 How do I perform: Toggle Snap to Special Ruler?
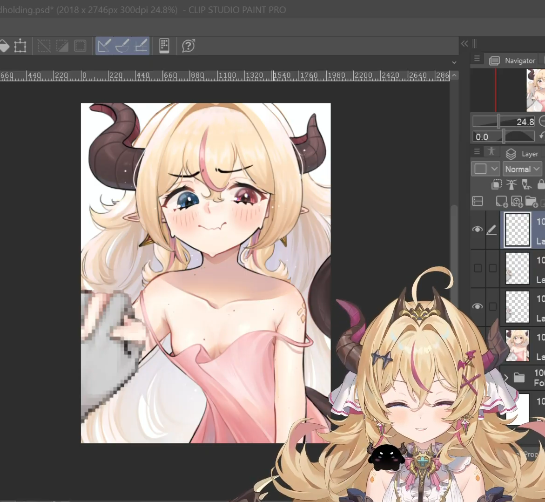pos(123,46)
